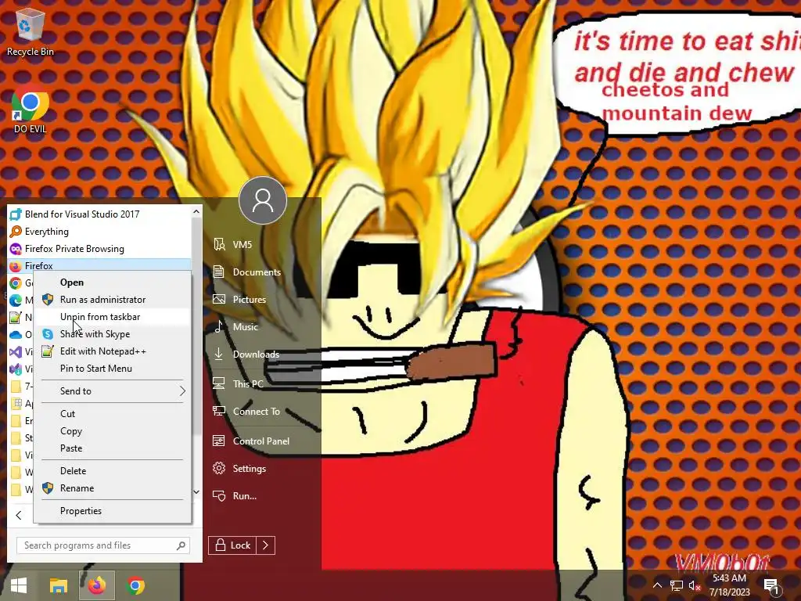Choose Delete in context menu
The image size is (801, 601).
pos(113,470)
